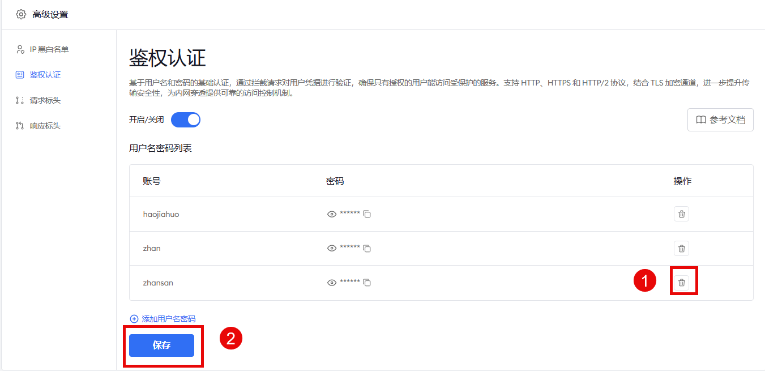Click the copy icon for haojiahuo's password
Viewport: 765px width, 371px height.
366,214
